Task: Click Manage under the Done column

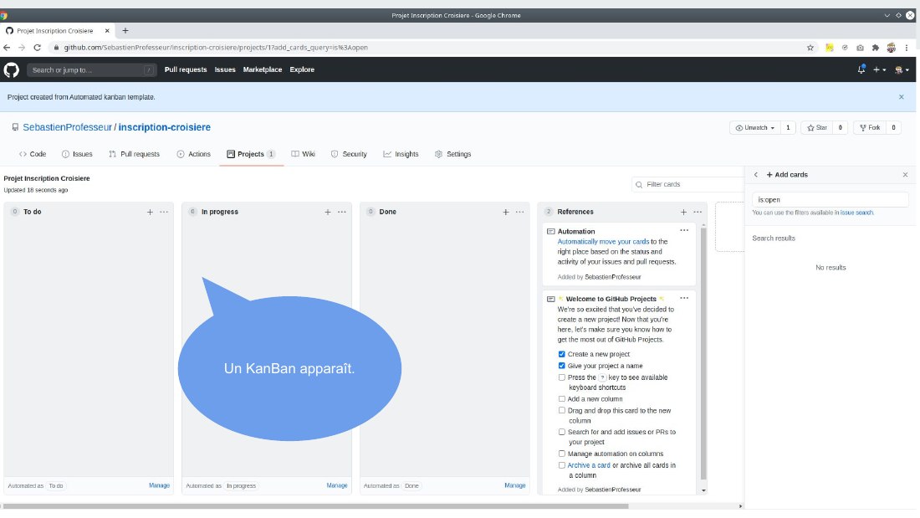Action: (514, 485)
